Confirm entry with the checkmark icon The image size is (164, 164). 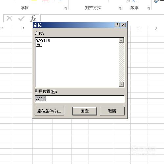[21, 18]
